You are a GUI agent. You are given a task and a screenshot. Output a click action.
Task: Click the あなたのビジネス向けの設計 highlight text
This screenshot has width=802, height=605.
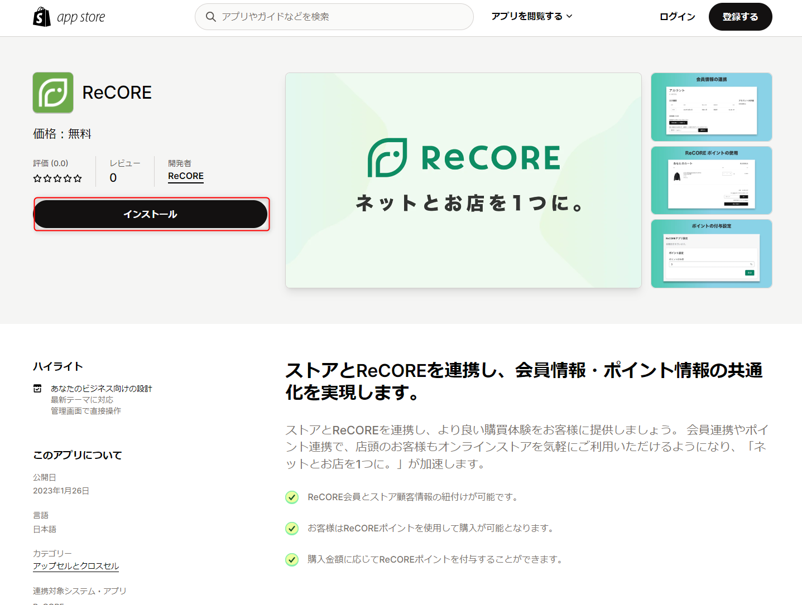[x=101, y=389]
